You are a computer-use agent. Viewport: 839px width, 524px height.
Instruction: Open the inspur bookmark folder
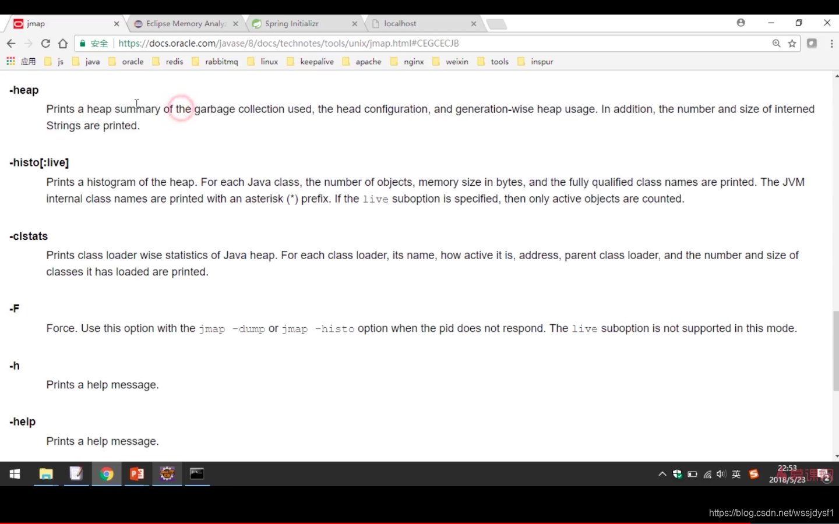pyautogui.click(x=535, y=62)
